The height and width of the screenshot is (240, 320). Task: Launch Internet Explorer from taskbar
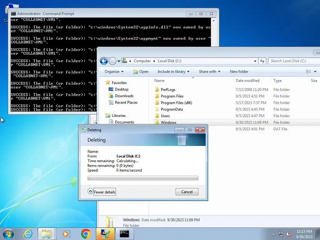coord(27,234)
